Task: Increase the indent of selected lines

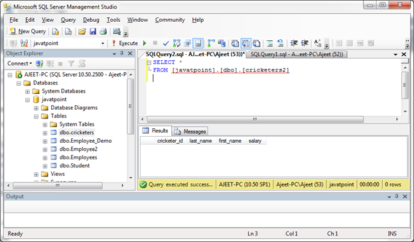Action: 305,43
